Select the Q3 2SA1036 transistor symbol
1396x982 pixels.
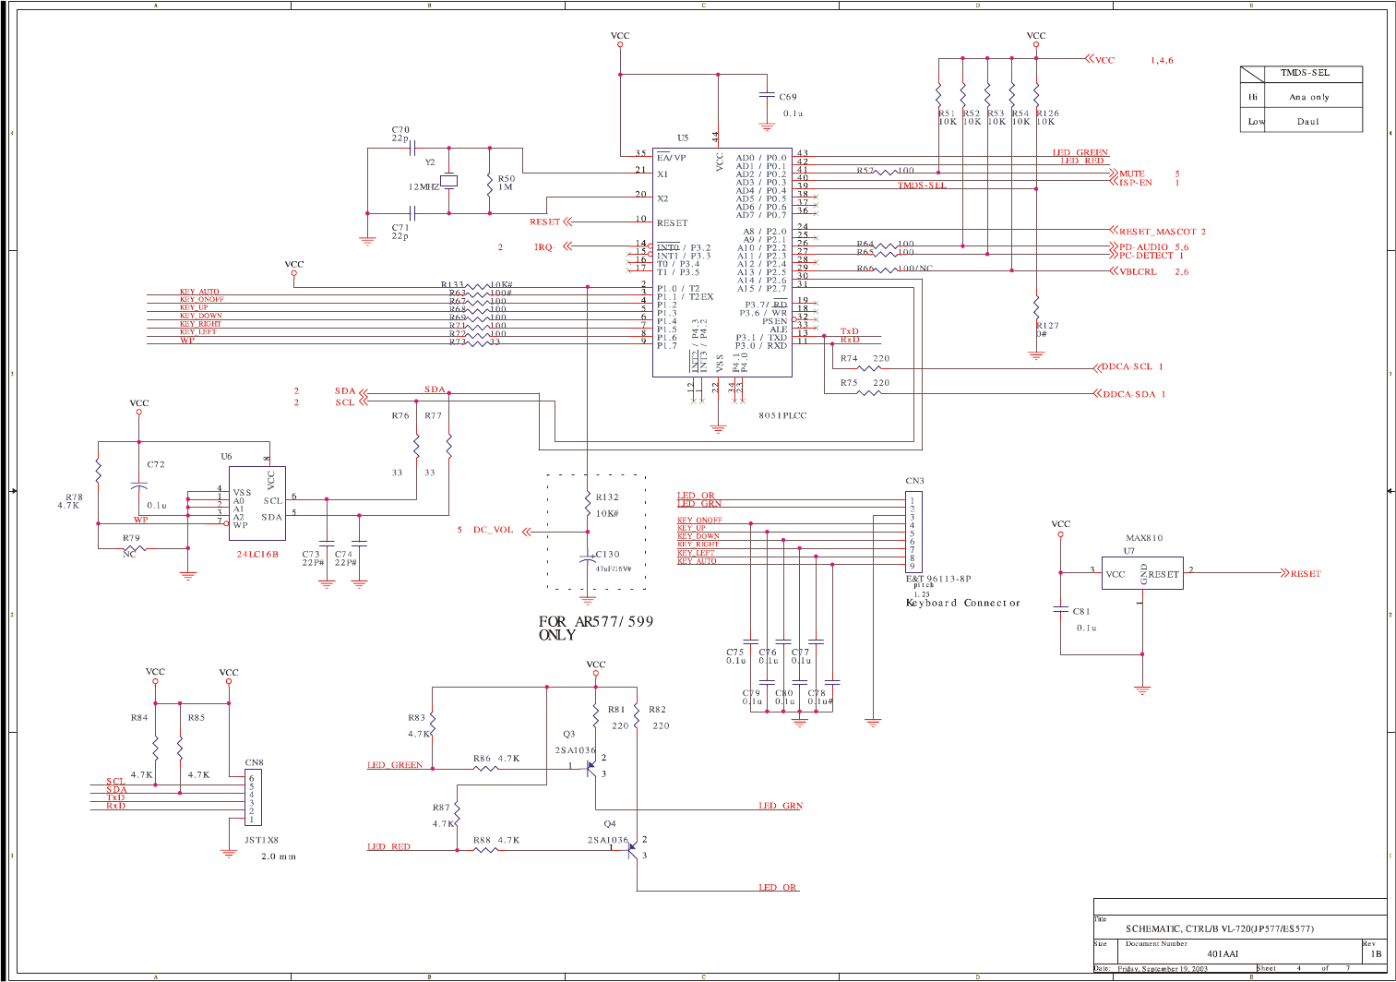pos(591,767)
